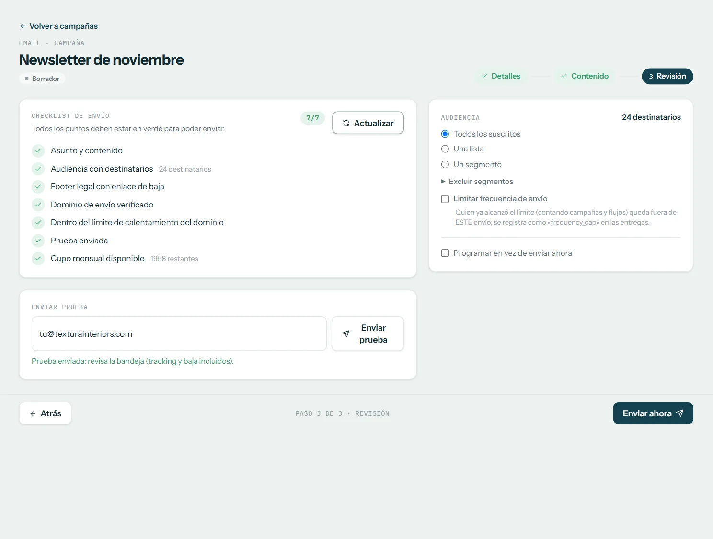Screen dimensions: 713x539
Task: Click Volver a campañas link
Action: coord(58,26)
